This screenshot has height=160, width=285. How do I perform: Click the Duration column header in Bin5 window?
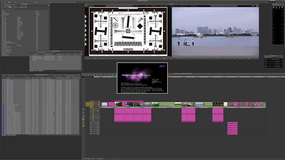pos(59,54)
